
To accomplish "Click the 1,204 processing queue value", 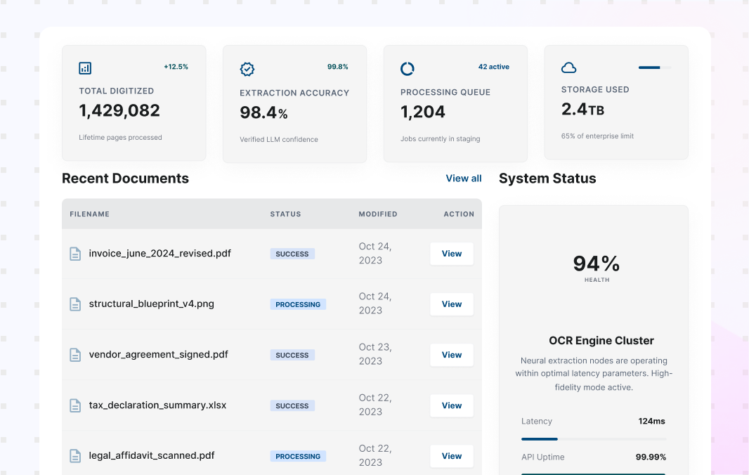I will pyautogui.click(x=423, y=112).
